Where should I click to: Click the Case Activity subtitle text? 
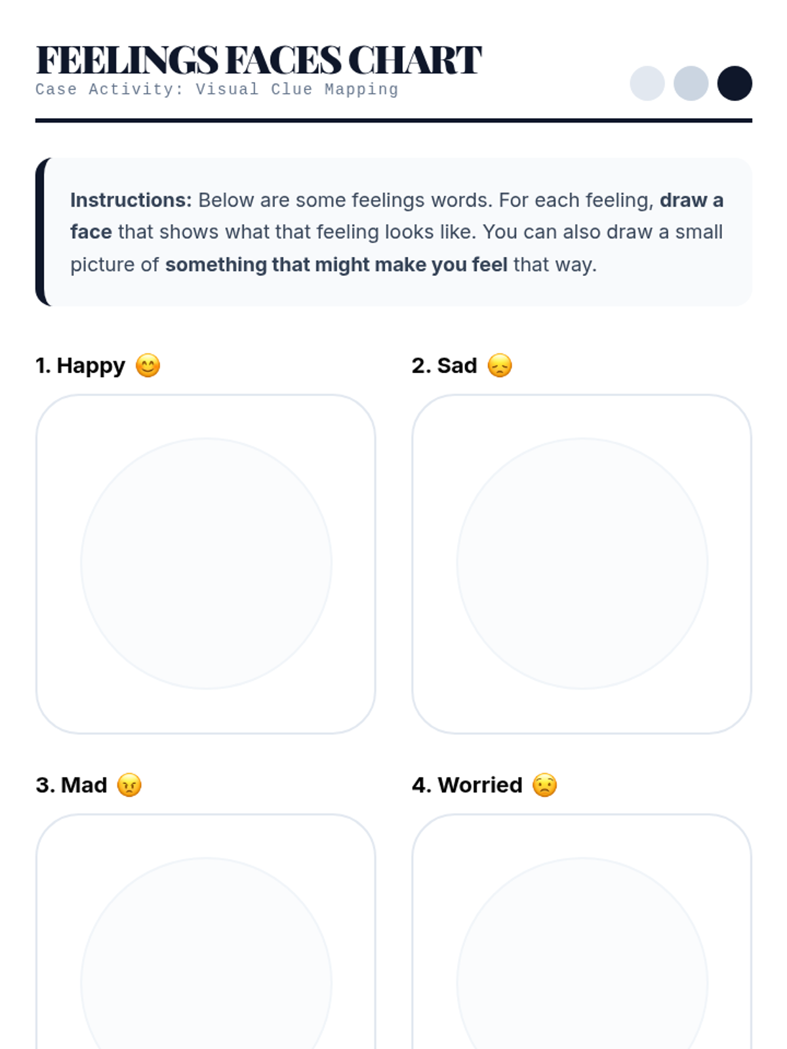tap(216, 89)
